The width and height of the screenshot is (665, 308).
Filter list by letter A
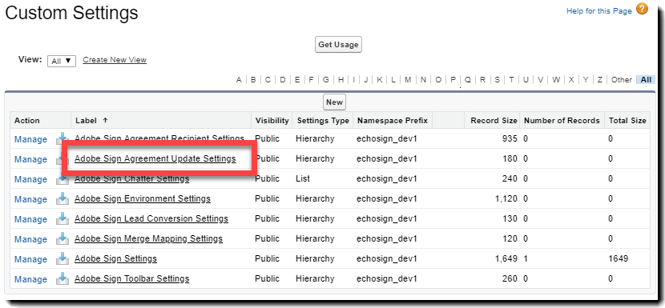tap(239, 80)
